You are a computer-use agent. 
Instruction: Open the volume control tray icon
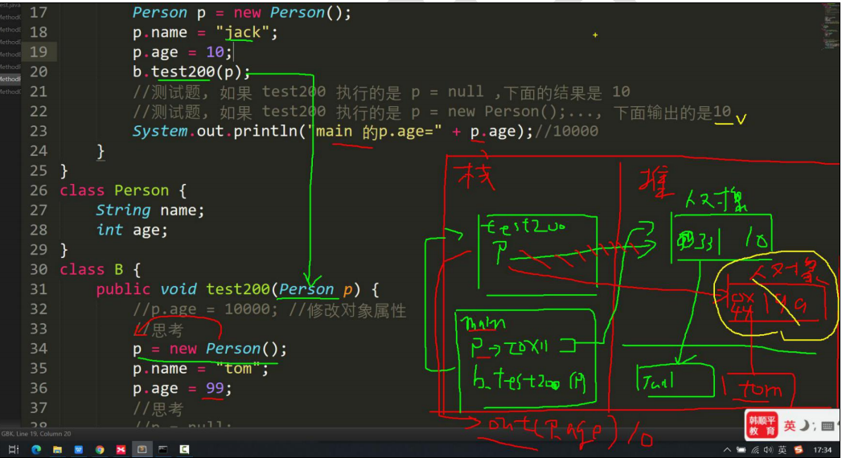click(x=769, y=450)
